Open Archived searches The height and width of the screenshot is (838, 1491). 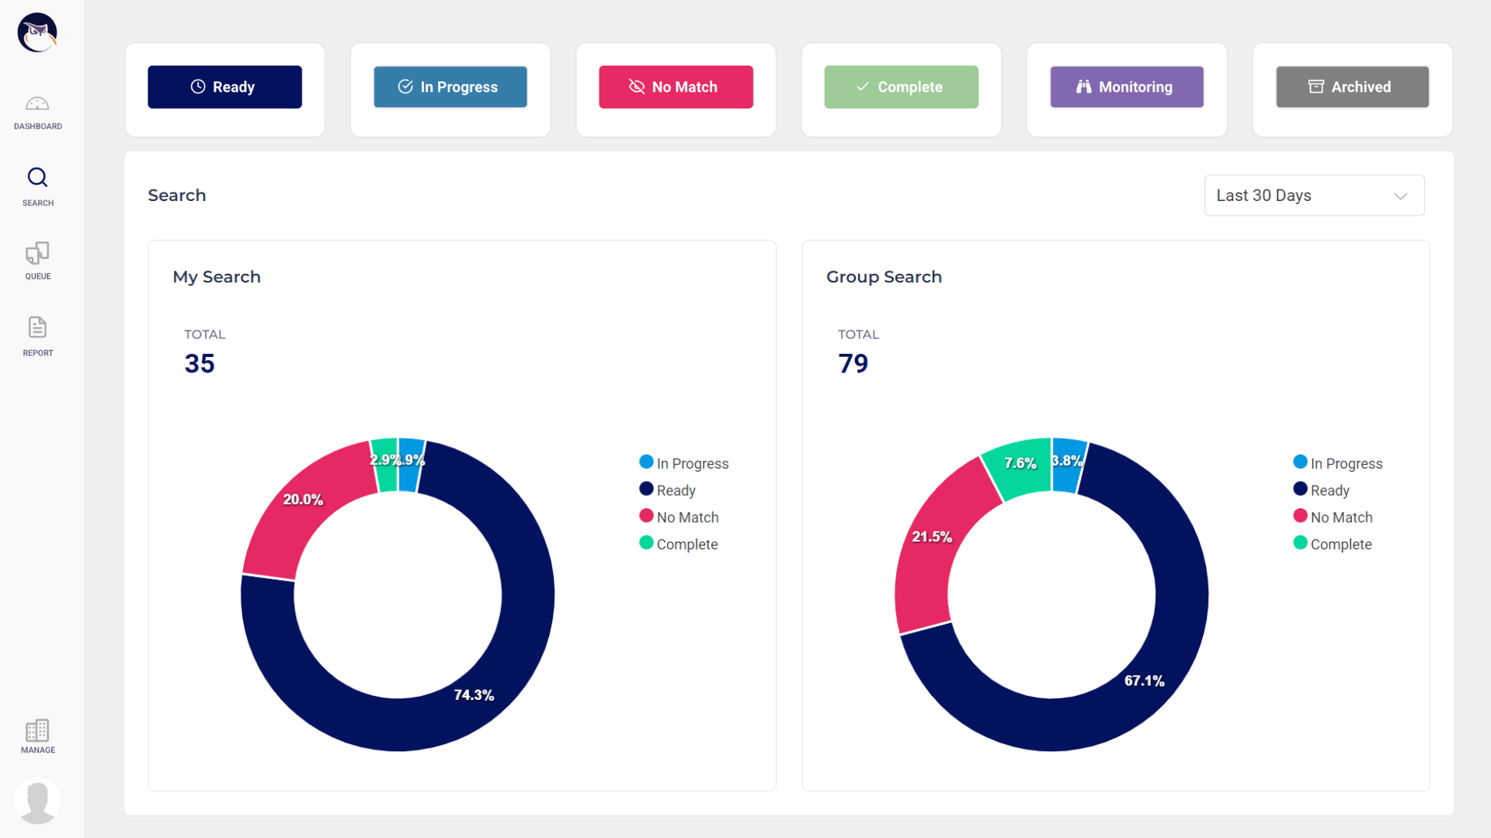[1352, 87]
